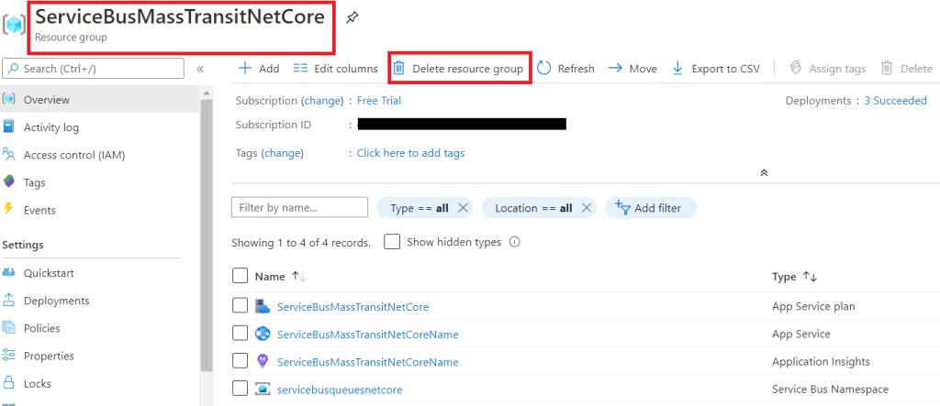Click the Export to CSV download icon
Screen dimensions: 940x406
click(677, 69)
